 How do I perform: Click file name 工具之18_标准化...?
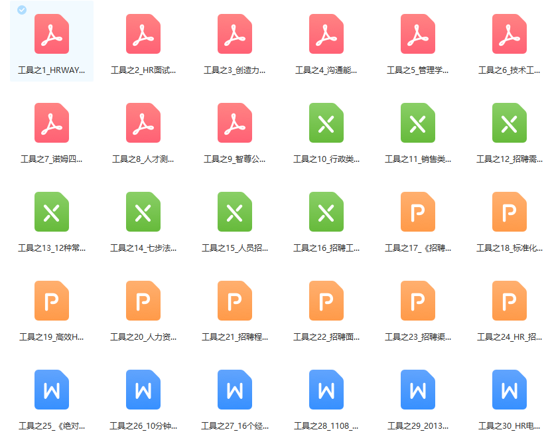510,248
